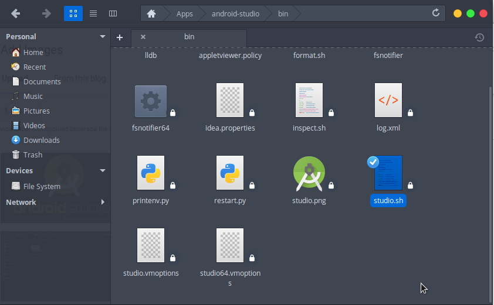Select the studio.png Android Studio icon
494x305 pixels.
click(309, 173)
